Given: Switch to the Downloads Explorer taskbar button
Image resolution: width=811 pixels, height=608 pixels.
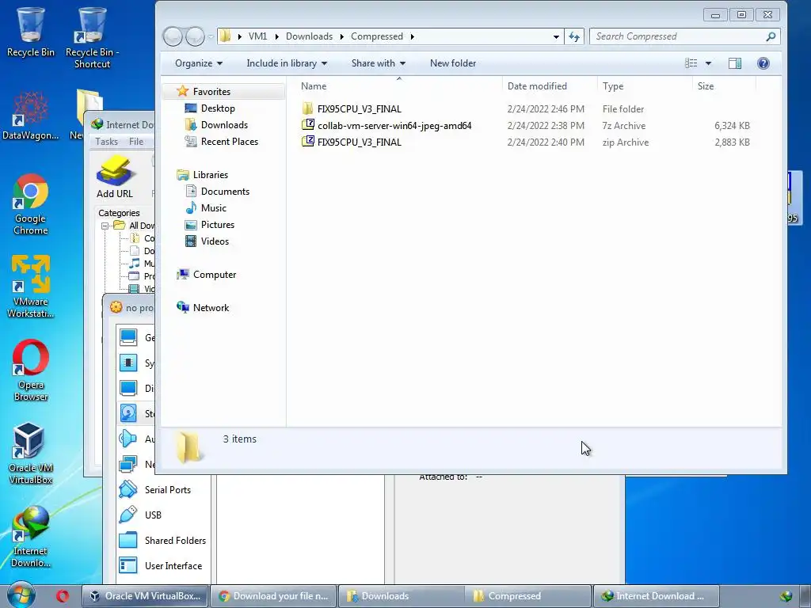Looking at the screenshot, I should (x=402, y=596).
